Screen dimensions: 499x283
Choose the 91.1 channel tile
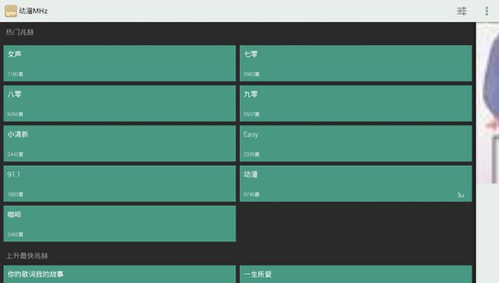(120, 184)
